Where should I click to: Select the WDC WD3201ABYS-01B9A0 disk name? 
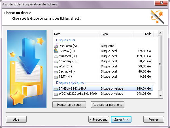(x=78, y=94)
